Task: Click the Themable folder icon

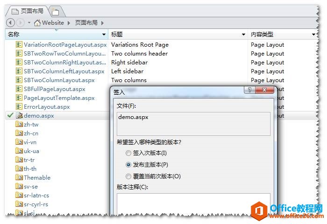Action: pos(19,177)
